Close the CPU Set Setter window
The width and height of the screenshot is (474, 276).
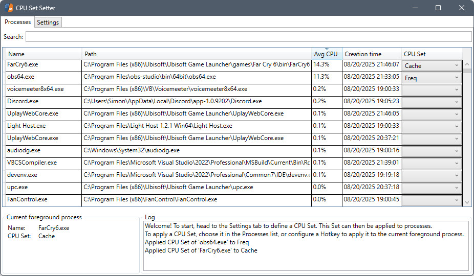point(462,8)
